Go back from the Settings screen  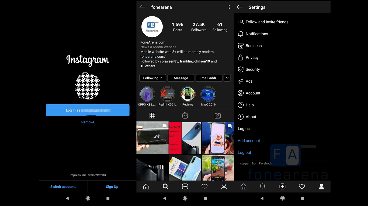pyautogui.click(x=240, y=7)
